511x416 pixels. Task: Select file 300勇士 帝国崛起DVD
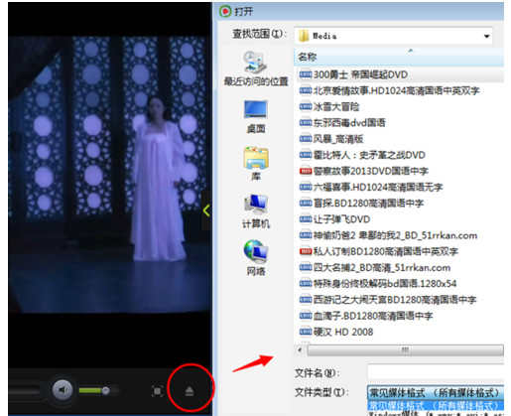point(353,74)
